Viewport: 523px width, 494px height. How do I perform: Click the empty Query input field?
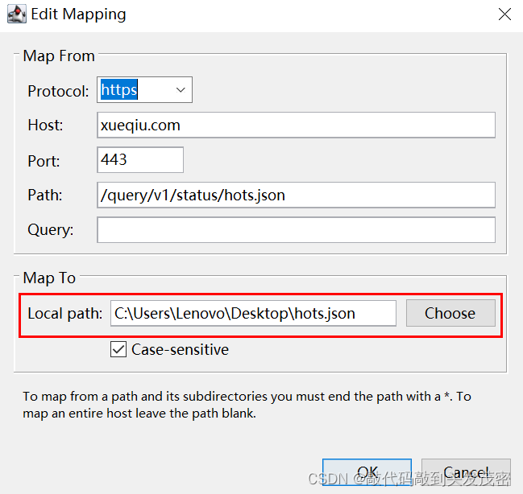(x=297, y=230)
